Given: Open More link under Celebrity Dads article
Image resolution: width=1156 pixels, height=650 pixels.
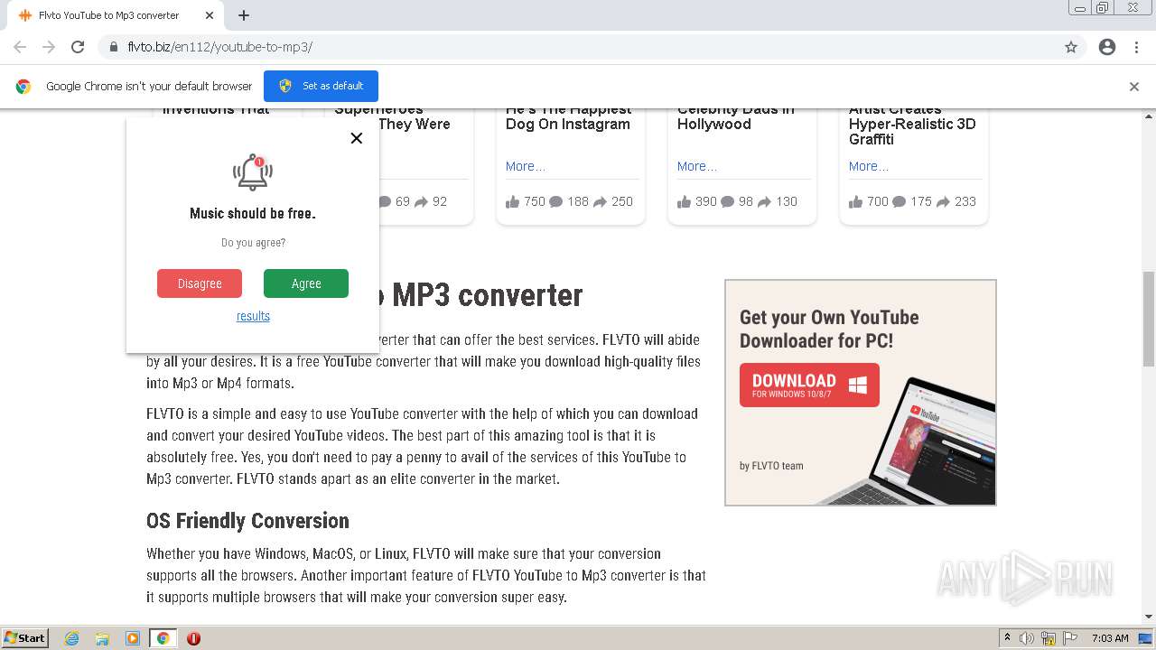Looking at the screenshot, I should [x=697, y=166].
